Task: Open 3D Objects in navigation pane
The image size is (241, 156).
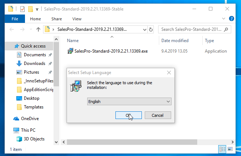Action: pyautogui.click(x=34, y=139)
